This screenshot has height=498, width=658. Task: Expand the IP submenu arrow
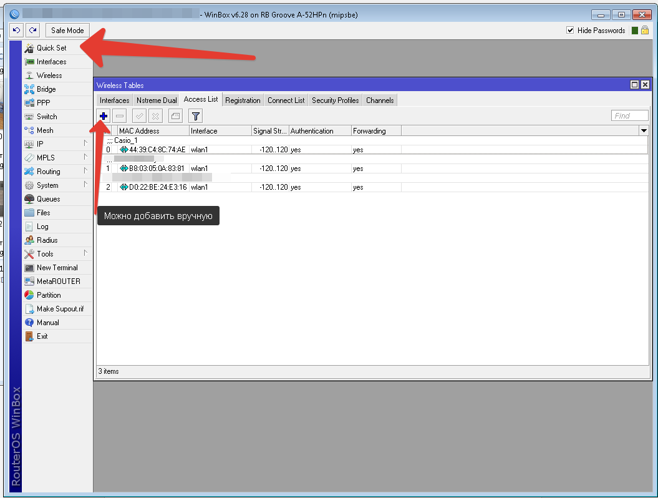(85, 144)
